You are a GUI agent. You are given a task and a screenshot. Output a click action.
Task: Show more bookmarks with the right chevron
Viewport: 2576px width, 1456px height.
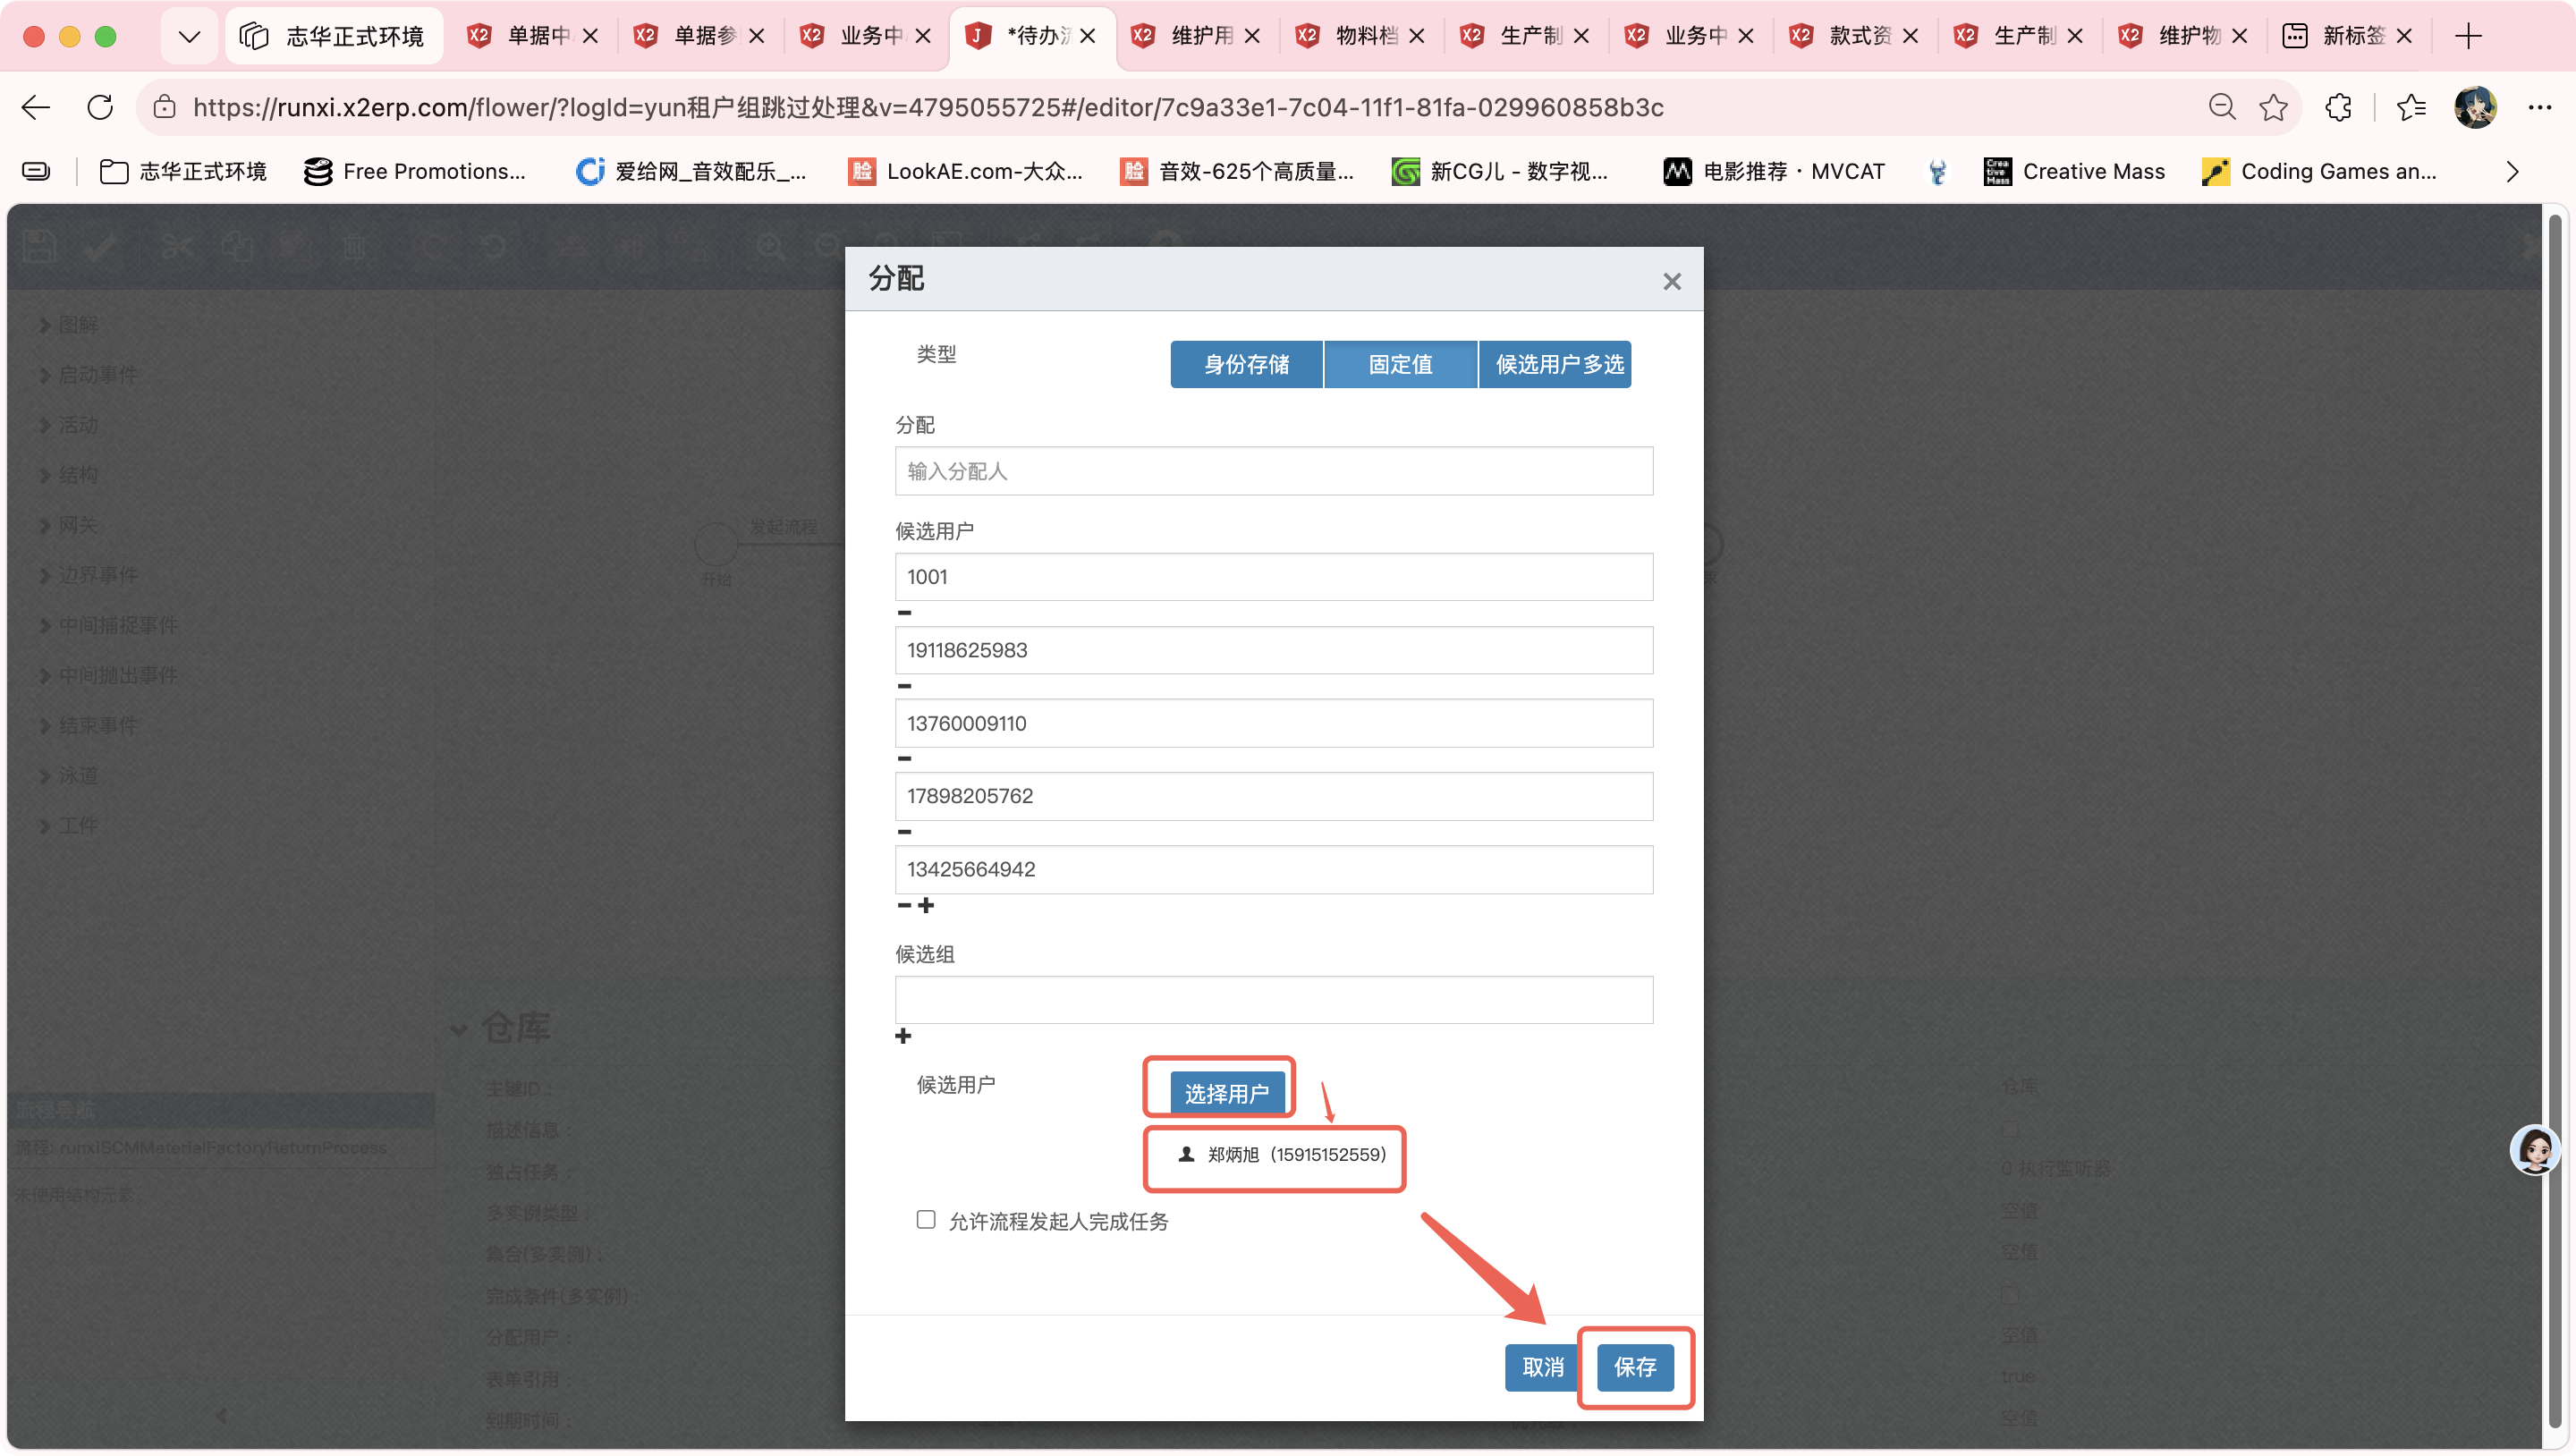coord(2512,172)
